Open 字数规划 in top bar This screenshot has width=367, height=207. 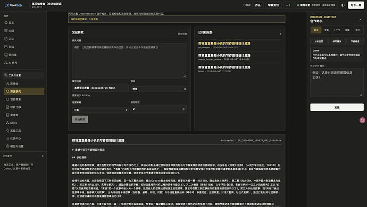pos(273,5)
